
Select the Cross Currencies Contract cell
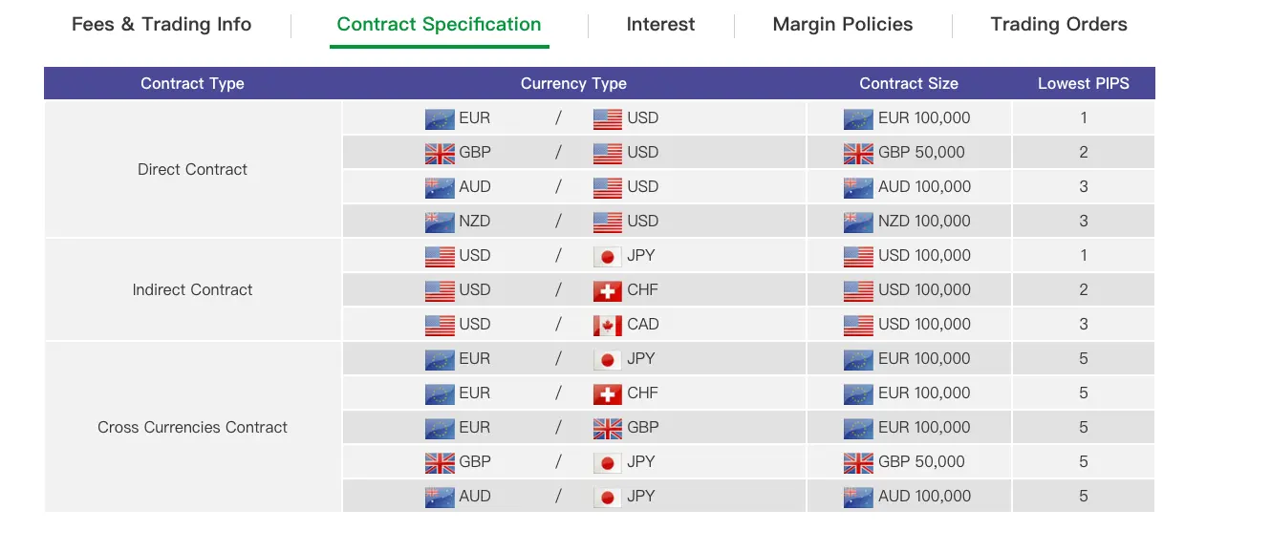[x=192, y=427]
